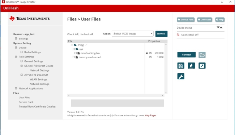This screenshot has height=135, width=235.
Task: Check the root folder checkbox
Action: point(72,45)
